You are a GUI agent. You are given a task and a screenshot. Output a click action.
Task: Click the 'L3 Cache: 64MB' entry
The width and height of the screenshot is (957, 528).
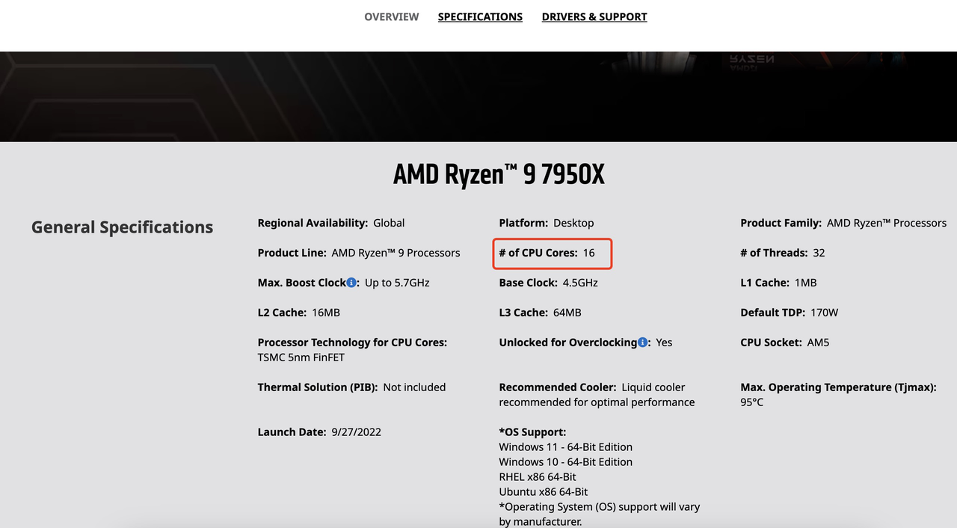[x=540, y=313]
